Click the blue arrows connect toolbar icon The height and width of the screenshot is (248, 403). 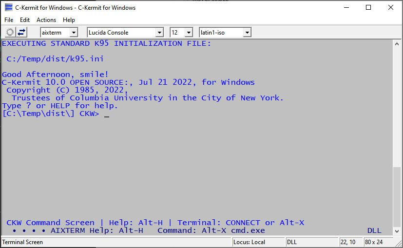(x=21, y=32)
